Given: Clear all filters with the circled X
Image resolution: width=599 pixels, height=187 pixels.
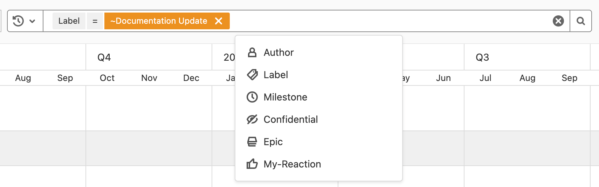Looking at the screenshot, I should point(558,21).
